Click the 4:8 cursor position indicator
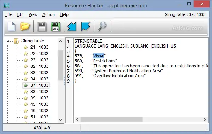This screenshot has height=134, width=212. pos(47,128)
